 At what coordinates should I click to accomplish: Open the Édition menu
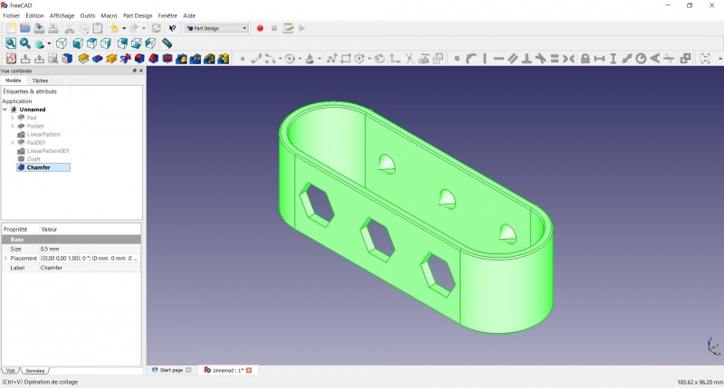34,15
